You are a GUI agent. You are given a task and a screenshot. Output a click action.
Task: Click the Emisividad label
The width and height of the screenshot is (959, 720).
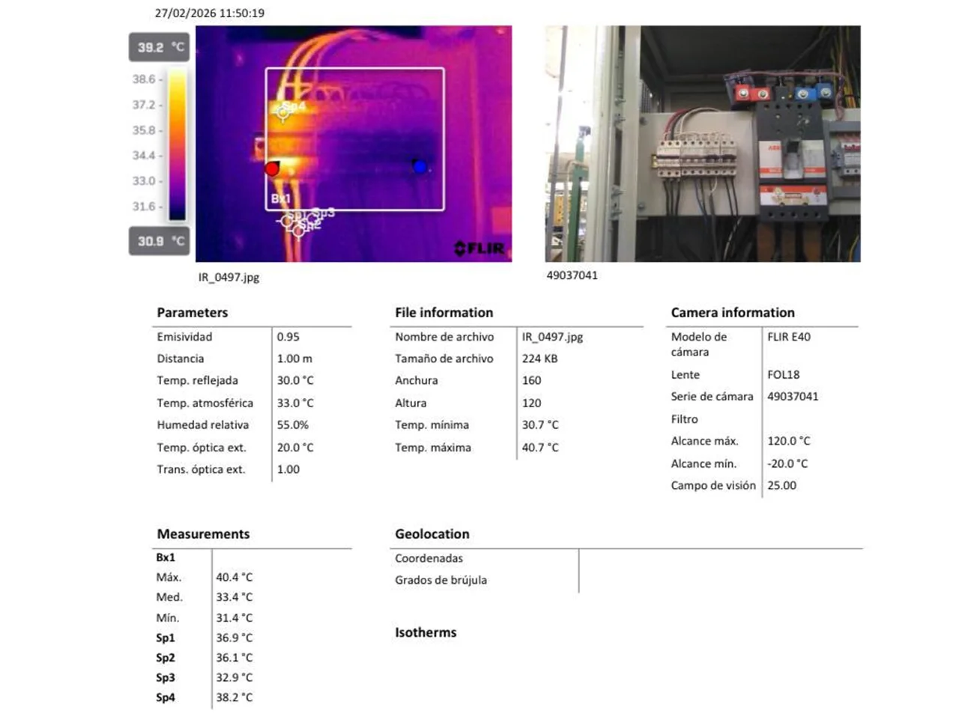pyautogui.click(x=184, y=337)
